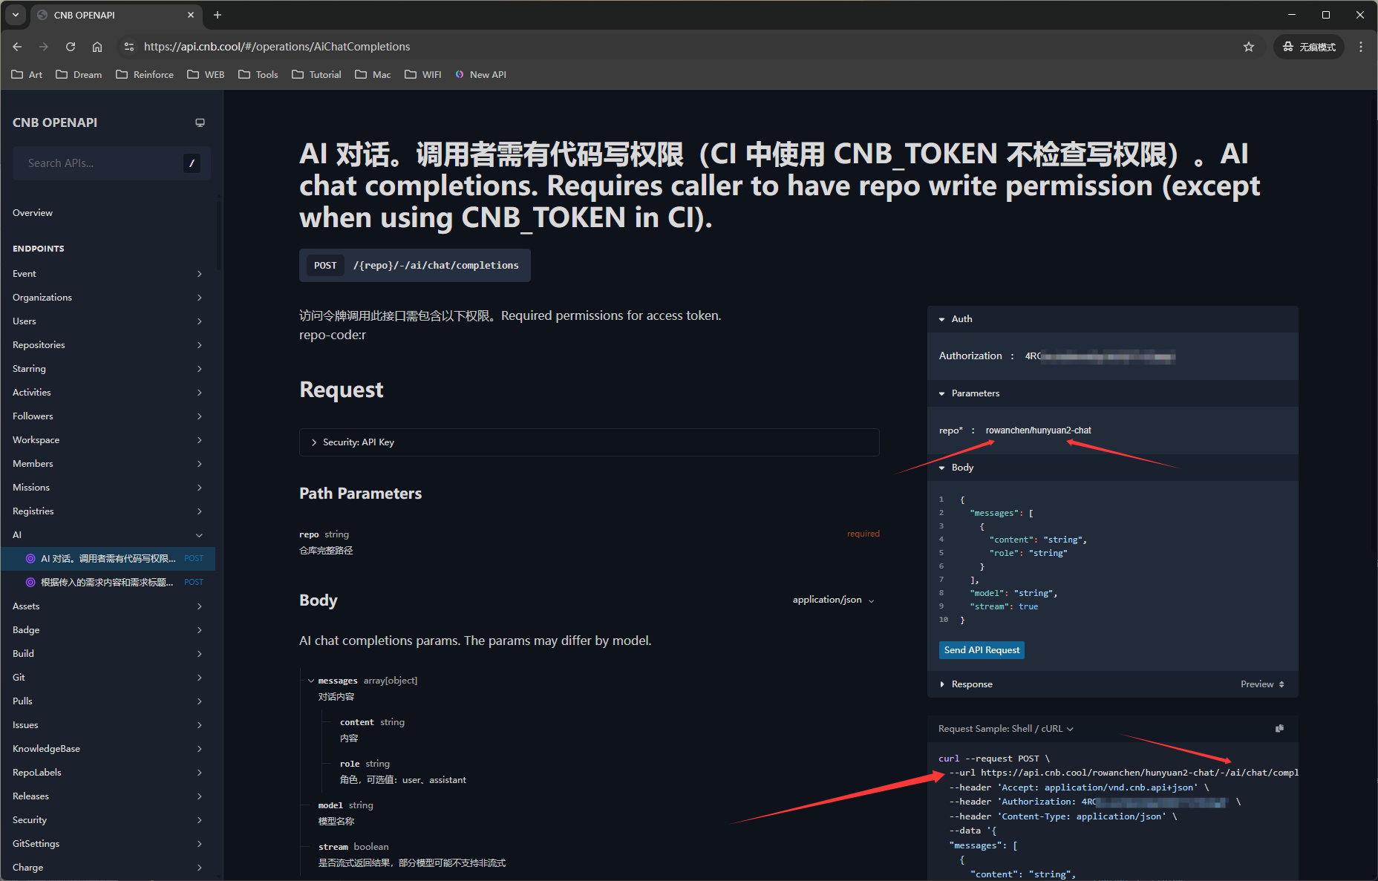Click the browser home icon
The width and height of the screenshot is (1378, 881).
pyautogui.click(x=97, y=47)
